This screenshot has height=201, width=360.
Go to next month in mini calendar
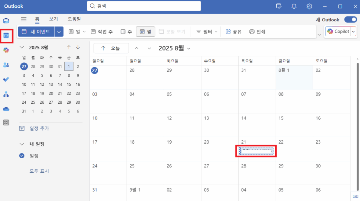click(x=78, y=47)
